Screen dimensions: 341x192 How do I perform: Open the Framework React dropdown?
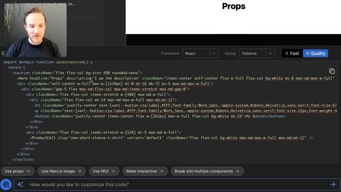coord(200,53)
